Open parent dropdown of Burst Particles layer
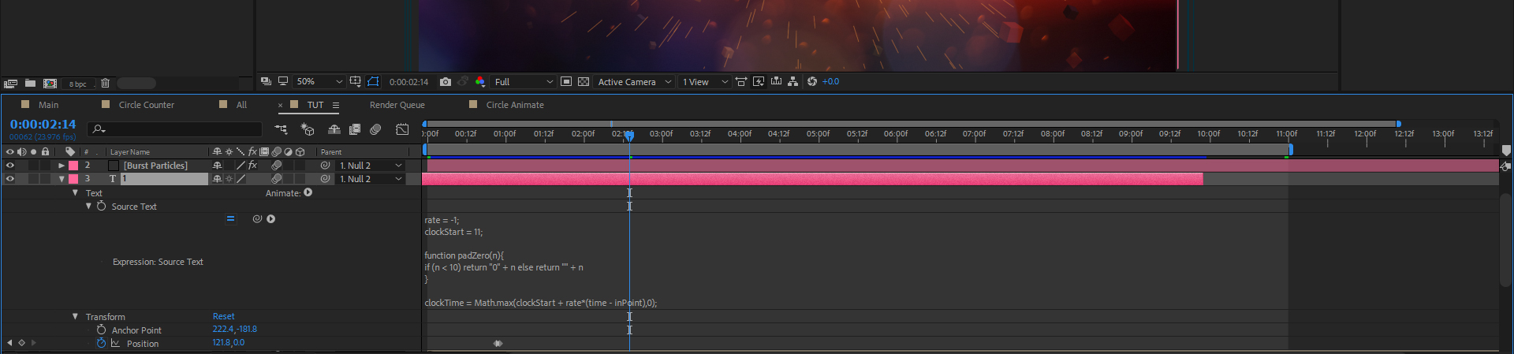Viewport: 1514px width, 354px height. click(371, 166)
